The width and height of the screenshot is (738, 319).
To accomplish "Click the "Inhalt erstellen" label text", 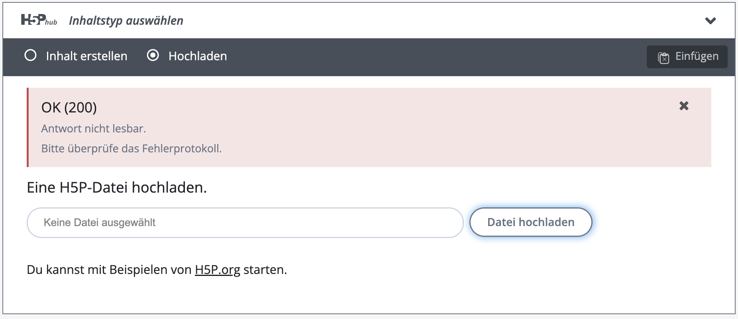I will click(x=86, y=56).
